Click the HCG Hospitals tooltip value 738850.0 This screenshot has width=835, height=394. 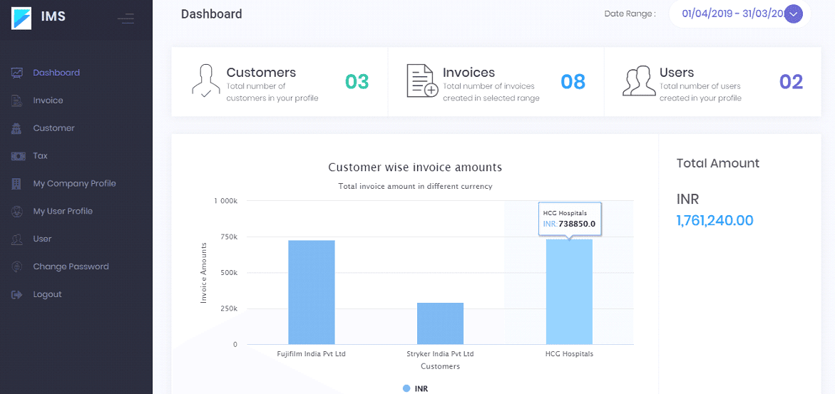[577, 224]
